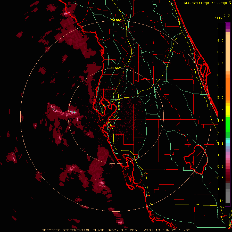Click the 6.6 value on the scale
Viewport: 232px width, 232px height.
click(x=220, y=75)
